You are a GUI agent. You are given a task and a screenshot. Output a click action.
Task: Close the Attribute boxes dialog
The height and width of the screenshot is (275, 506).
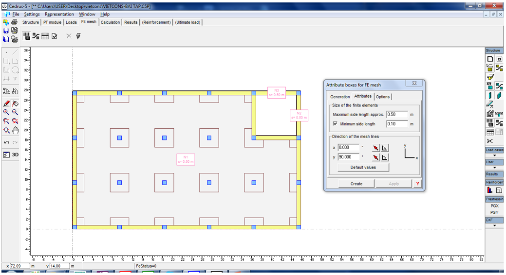[414, 84]
